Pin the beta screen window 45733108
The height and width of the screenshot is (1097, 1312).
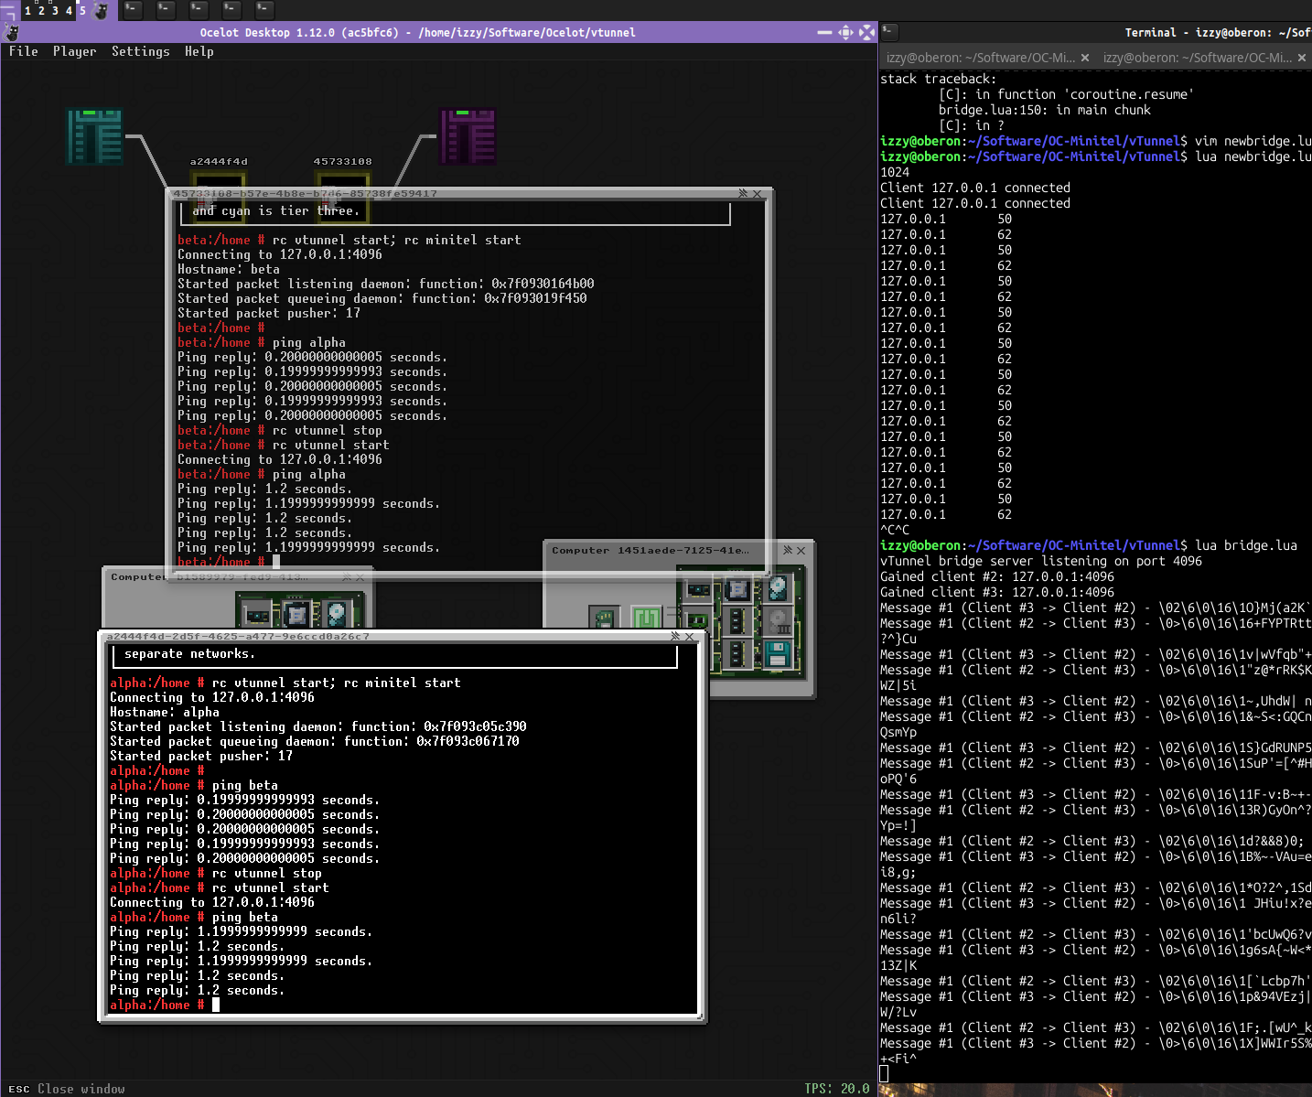[743, 193]
